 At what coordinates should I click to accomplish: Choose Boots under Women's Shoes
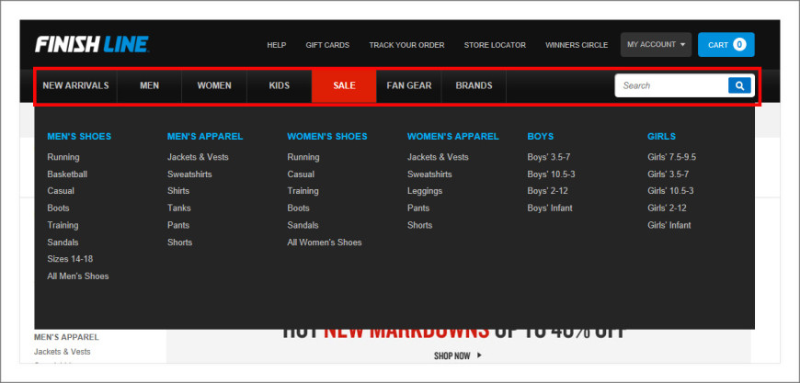(299, 208)
